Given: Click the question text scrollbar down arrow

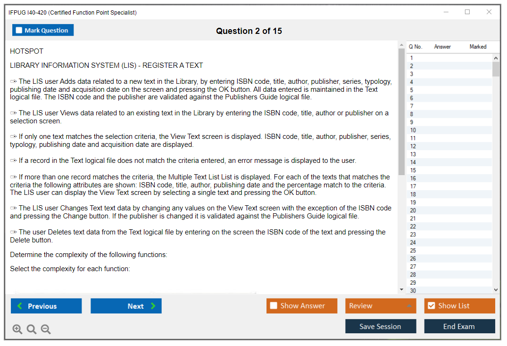Looking at the screenshot, I should click(x=401, y=290).
